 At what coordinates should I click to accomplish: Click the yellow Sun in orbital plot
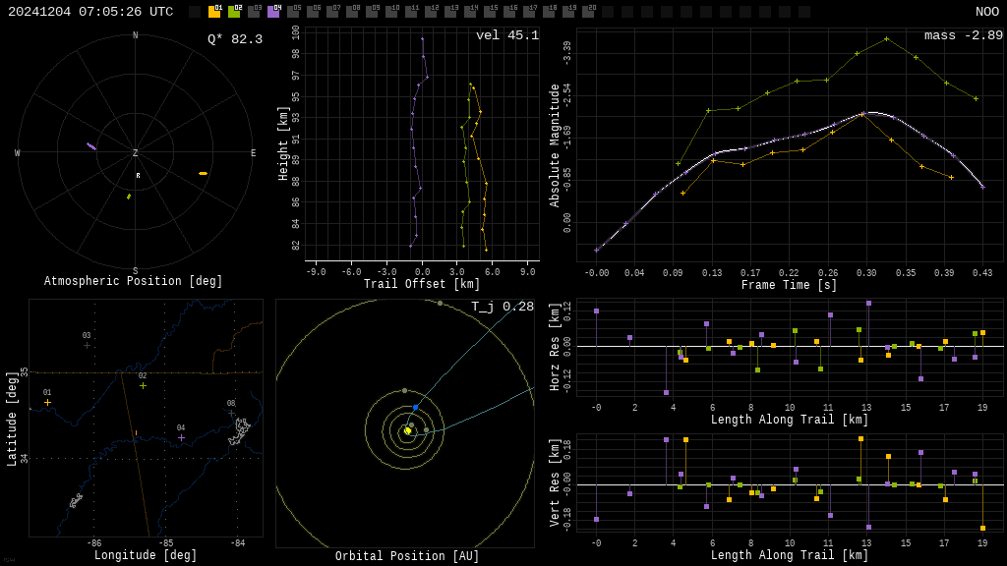[x=407, y=430]
